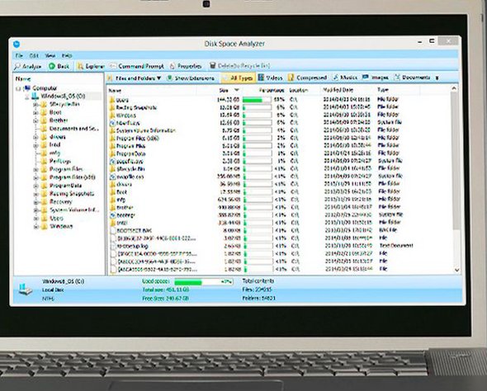
Task: Open Explorer from the toolbar icon
Action: tap(80, 66)
